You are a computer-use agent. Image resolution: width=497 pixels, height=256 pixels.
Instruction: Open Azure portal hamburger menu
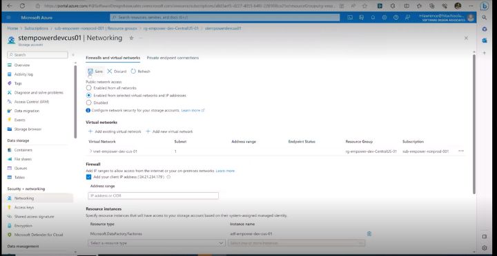[x=8, y=18]
